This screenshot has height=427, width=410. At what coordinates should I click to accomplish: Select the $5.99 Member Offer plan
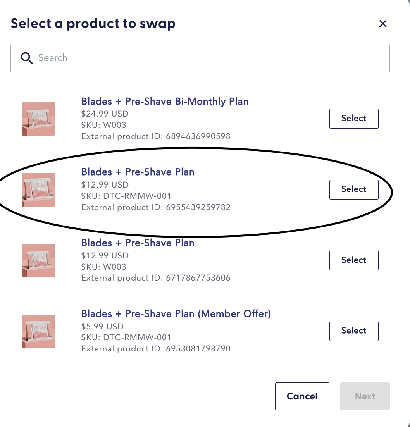point(354,331)
